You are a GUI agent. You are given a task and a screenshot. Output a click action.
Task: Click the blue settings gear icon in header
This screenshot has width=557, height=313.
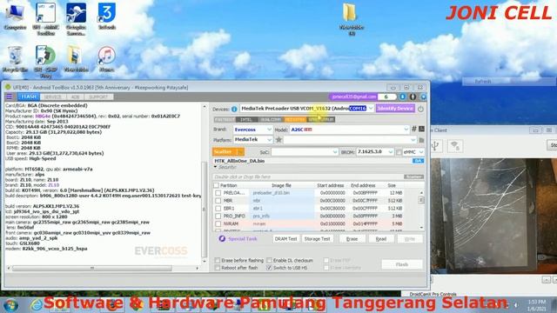[423, 97]
